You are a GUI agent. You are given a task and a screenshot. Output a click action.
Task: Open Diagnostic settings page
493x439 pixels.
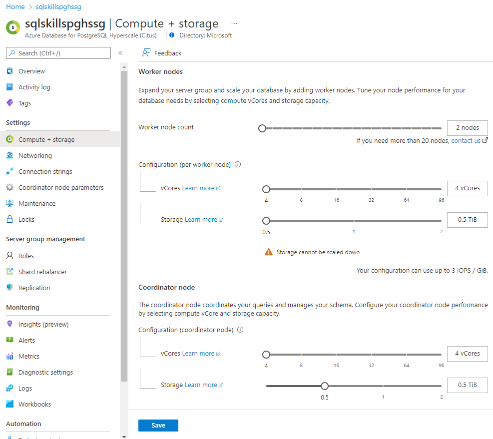pos(45,372)
